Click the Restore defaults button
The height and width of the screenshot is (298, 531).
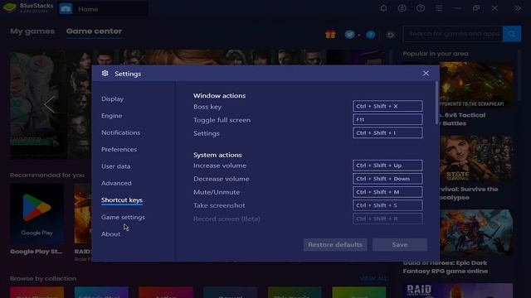click(335, 245)
